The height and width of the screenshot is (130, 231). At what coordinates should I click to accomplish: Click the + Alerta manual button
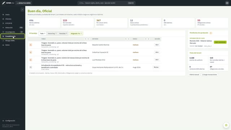[x=194, y=75]
